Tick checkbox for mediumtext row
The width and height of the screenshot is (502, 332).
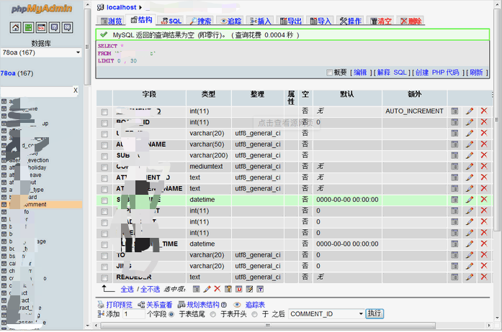click(x=104, y=167)
